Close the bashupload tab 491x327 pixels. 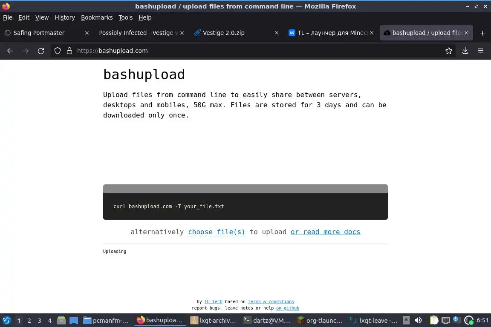coord(466,33)
